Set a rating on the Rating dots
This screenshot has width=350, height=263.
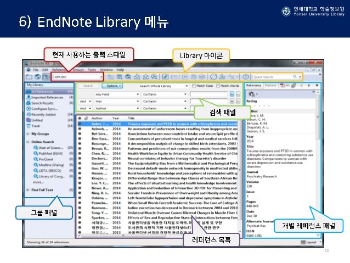[x=259, y=105]
